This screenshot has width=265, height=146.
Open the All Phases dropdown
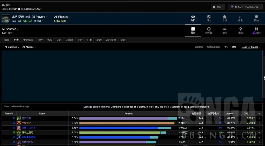[x=62, y=17]
